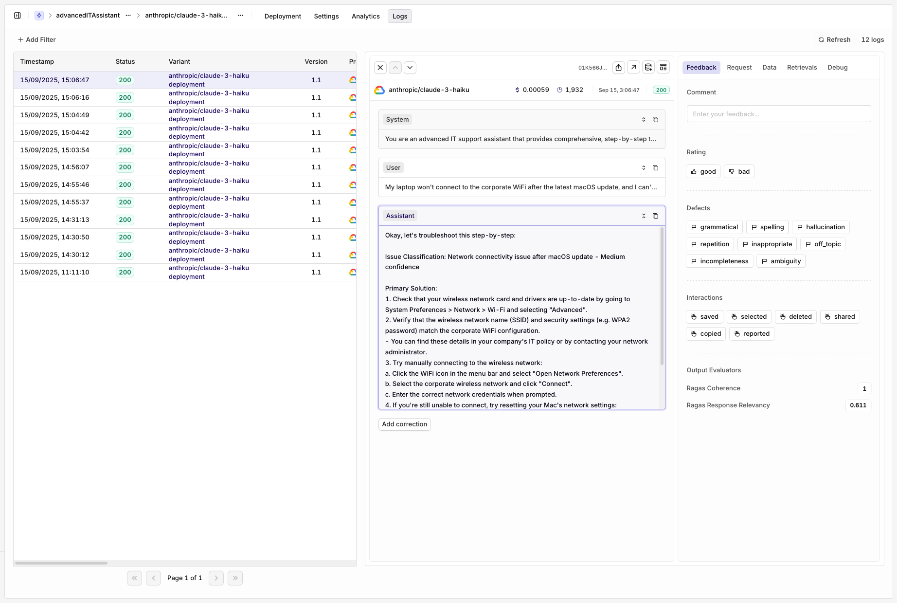Open the Feedback tab
This screenshot has height=603, width=897.
click(x=701, y=68)
